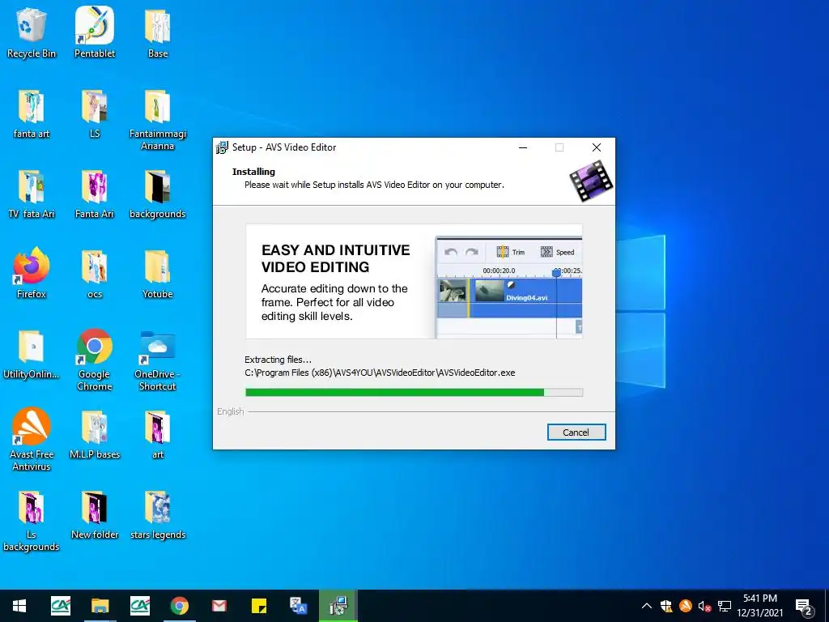This screenshot has width=829, height=622.
Task: Open the translator taskbar icon
Action: coord(299,606)
